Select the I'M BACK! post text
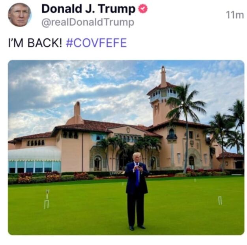This screenshot has width=247, height=245. pyautogui.click(x=35, y=43)
